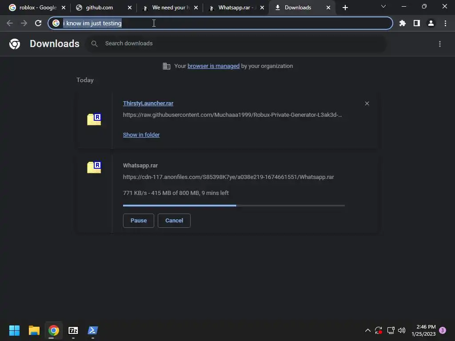Open File Explorer from the taskbar

tap(34, 330)
